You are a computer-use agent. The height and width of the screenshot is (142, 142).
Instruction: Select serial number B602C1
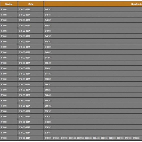click(48, 90)
